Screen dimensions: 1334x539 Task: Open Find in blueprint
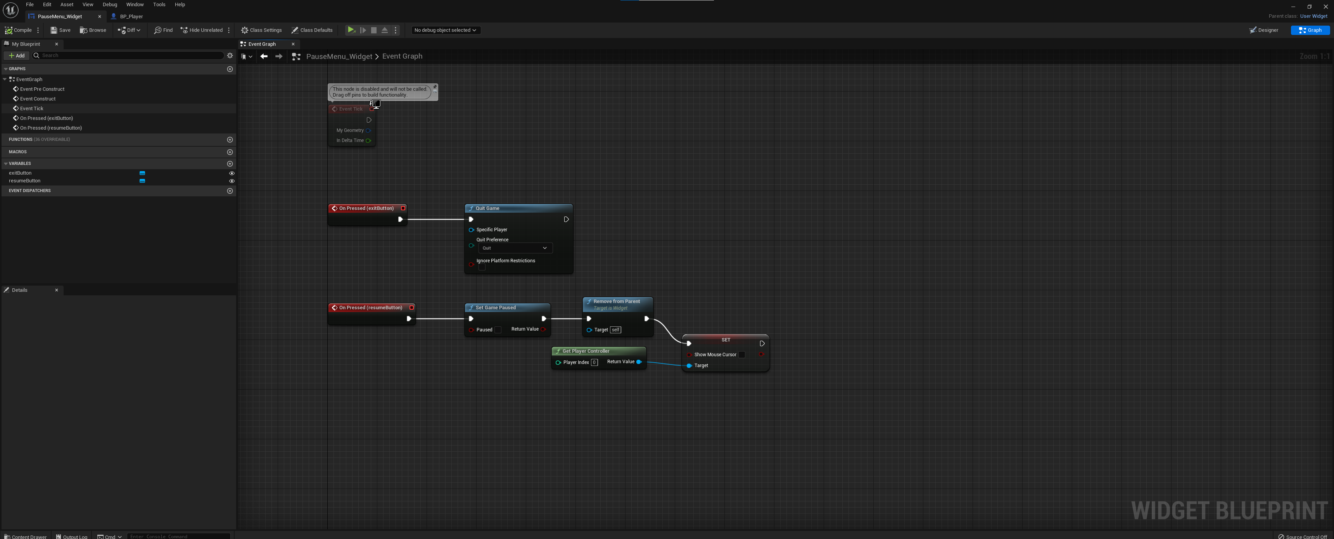click(x=158, y=30)
